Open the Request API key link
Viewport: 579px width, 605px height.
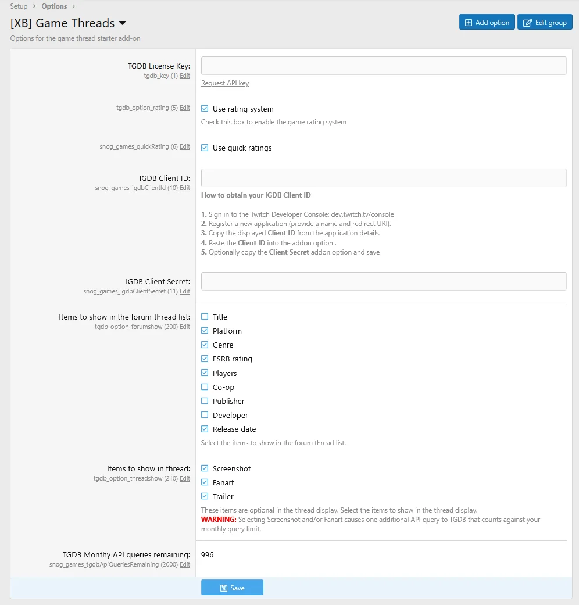225,83
